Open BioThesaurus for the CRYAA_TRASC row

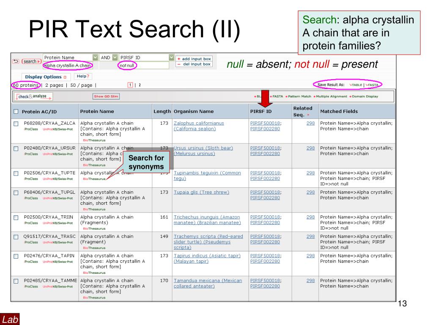pos(94,248)
